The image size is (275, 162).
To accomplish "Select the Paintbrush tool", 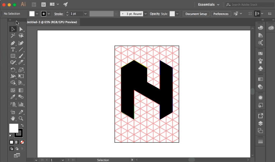I will click(21, 56).
